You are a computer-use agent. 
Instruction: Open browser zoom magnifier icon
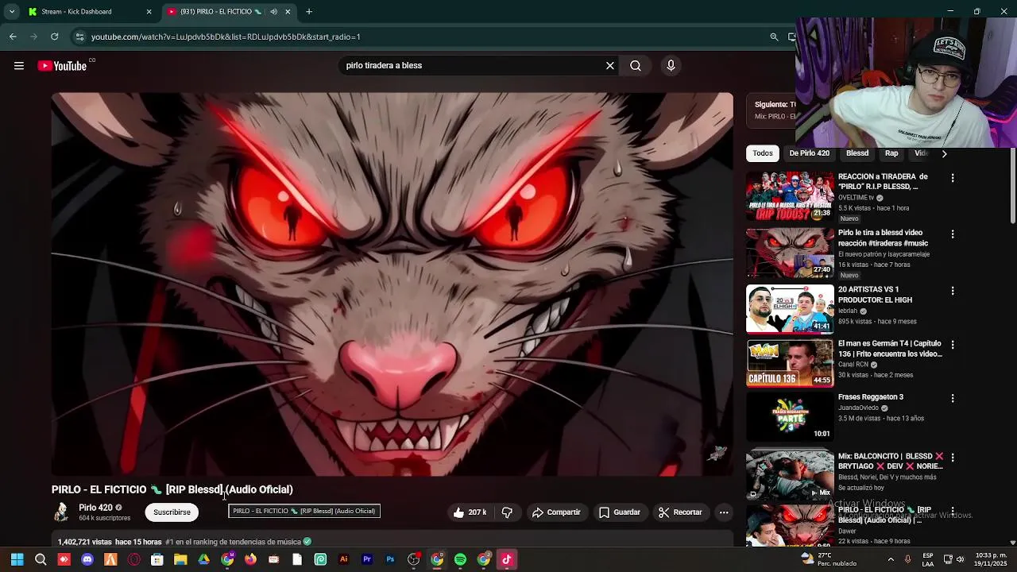pos(774,37)
